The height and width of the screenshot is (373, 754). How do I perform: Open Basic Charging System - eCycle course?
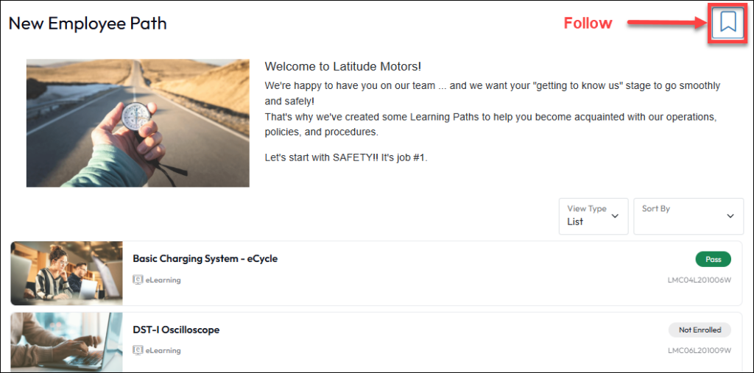[205, 259]
